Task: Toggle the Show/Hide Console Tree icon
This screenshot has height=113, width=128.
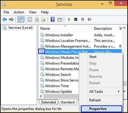Action: [x=21, y=19]
